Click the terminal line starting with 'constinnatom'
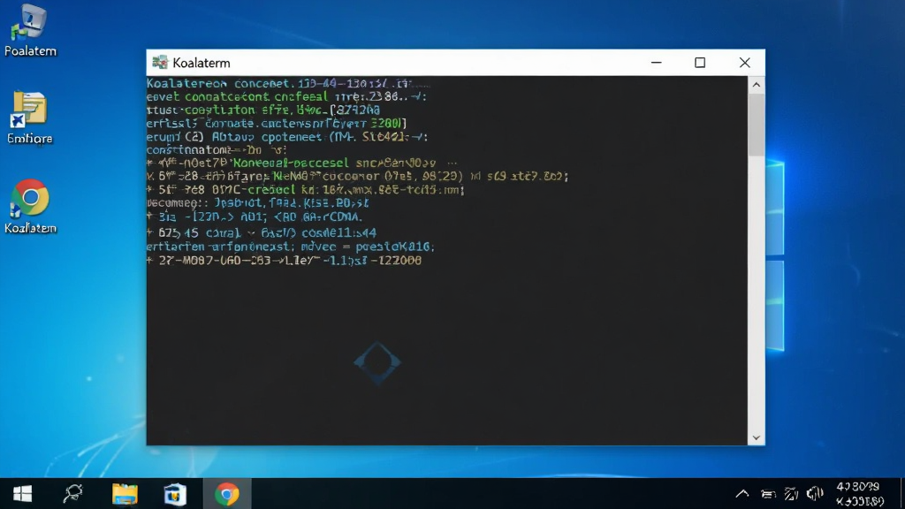This screenshot has width=905, height=509. click(217, 149)
